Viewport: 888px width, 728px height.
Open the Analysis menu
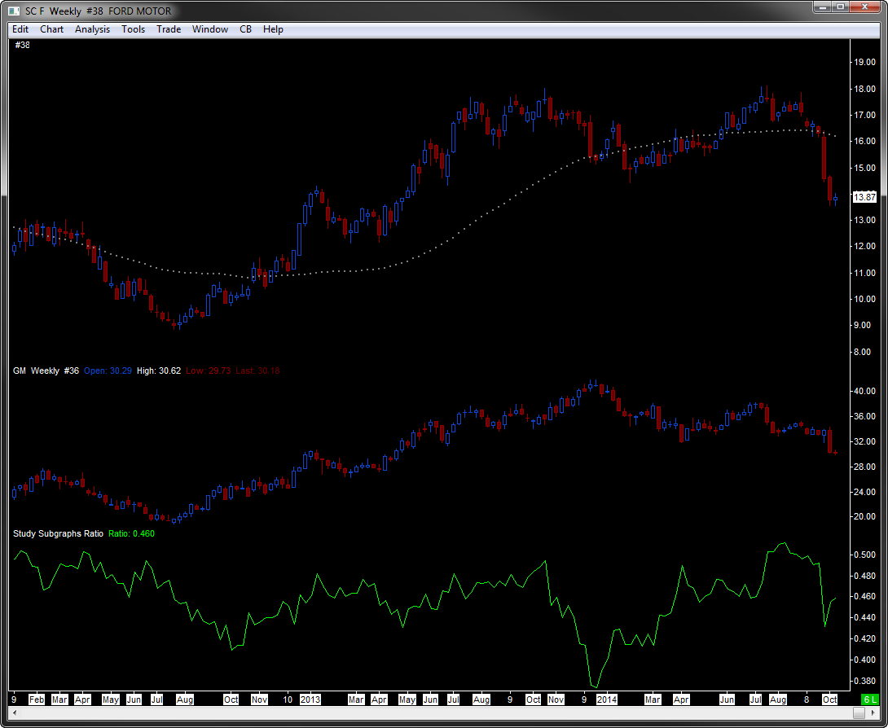point(92,29)
